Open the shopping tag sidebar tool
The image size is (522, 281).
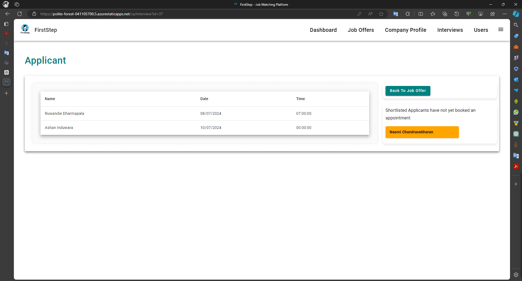516,36
